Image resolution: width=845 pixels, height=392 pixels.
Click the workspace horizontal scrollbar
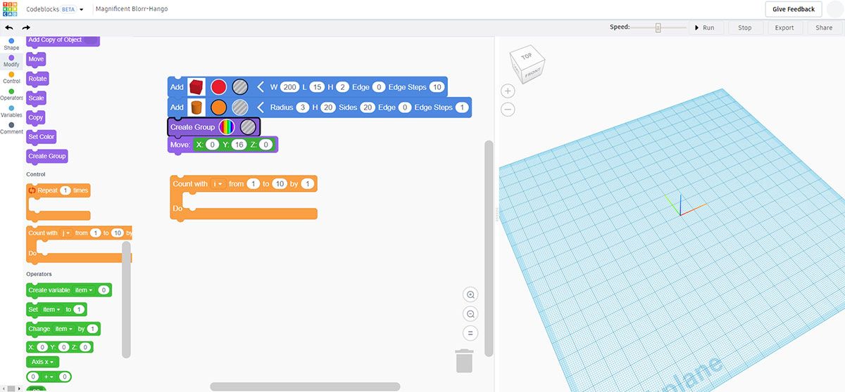tap(305, 386)
